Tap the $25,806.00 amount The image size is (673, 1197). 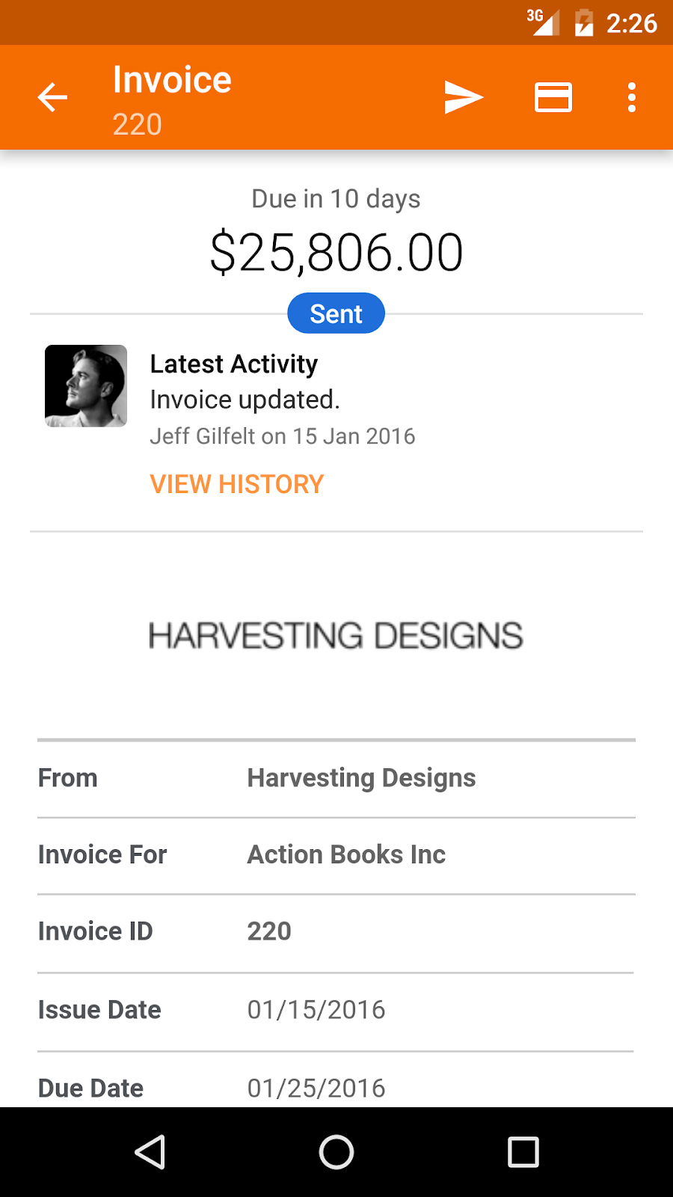pyautogui.click(x=336, y=253)
